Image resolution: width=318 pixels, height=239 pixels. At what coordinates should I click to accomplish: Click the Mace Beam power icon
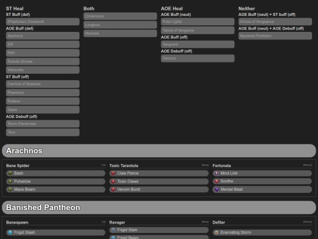pos(10,189)
